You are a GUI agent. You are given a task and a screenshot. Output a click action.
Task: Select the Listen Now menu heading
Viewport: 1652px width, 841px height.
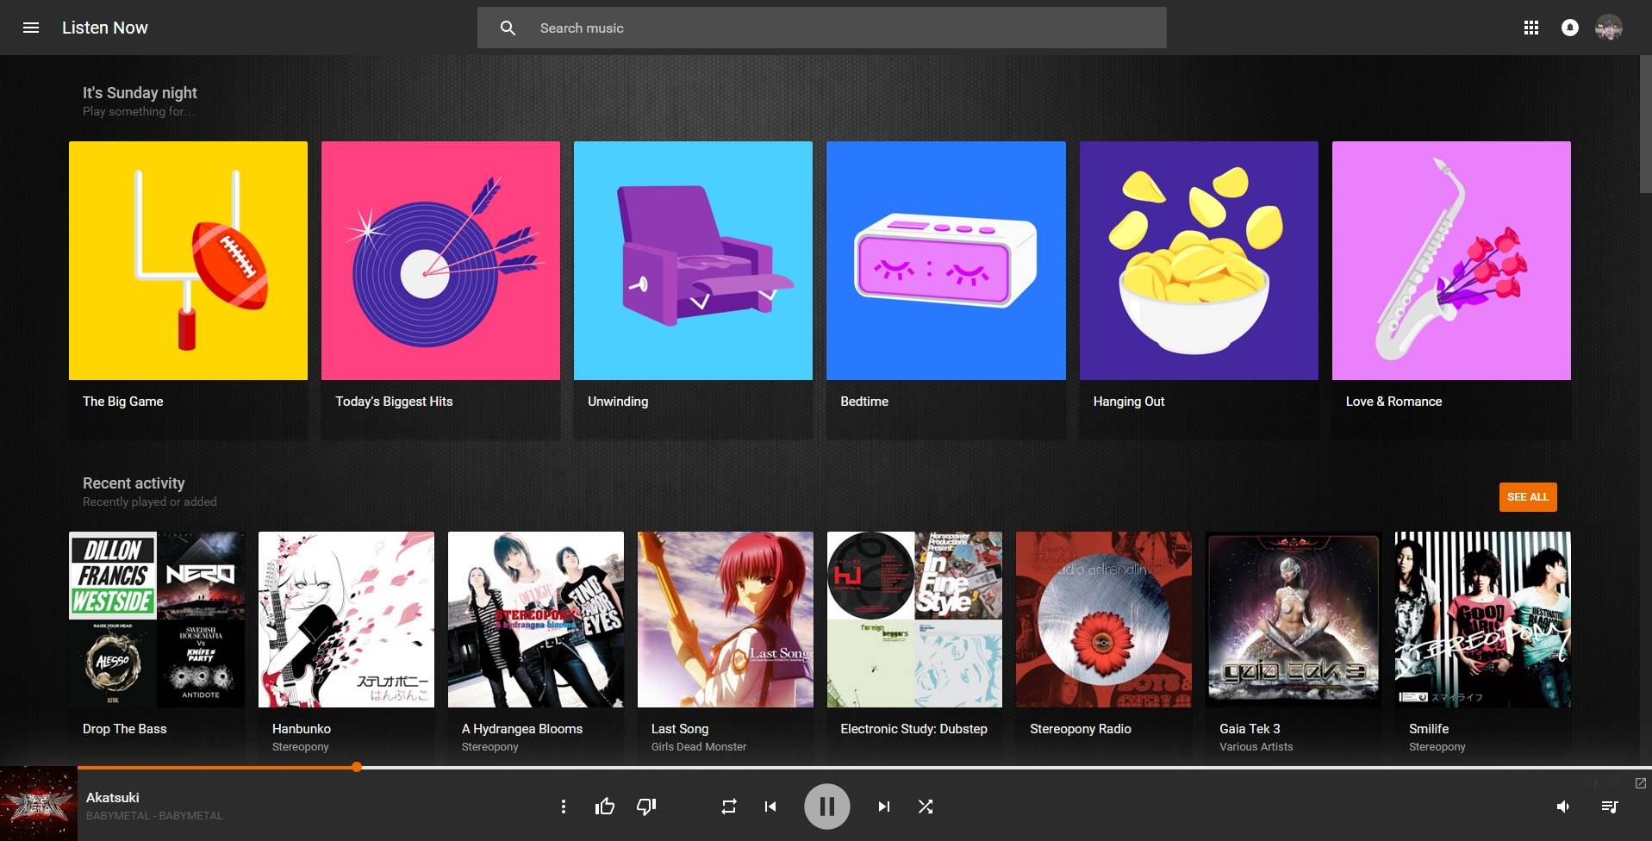[104, 27]
